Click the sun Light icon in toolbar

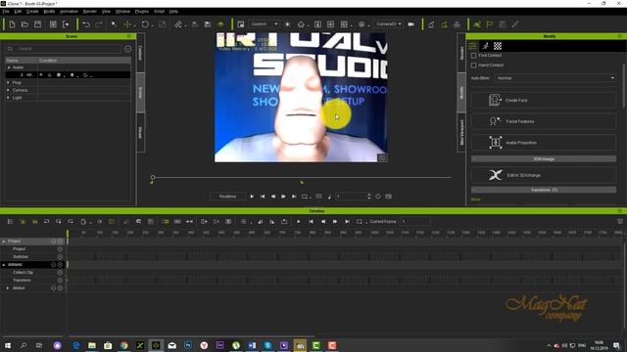(x=287, y=24)
